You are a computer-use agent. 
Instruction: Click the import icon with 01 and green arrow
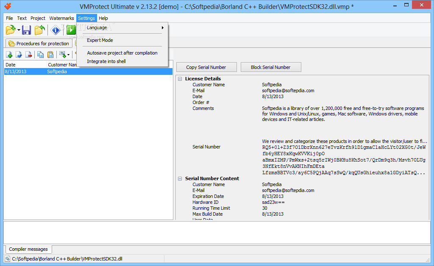pos(63,55)
